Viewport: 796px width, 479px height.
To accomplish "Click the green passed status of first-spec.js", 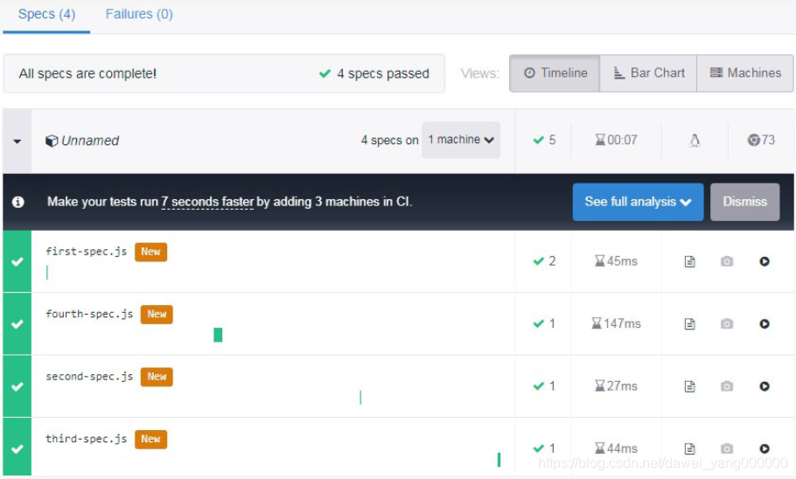I will point(17,262).
